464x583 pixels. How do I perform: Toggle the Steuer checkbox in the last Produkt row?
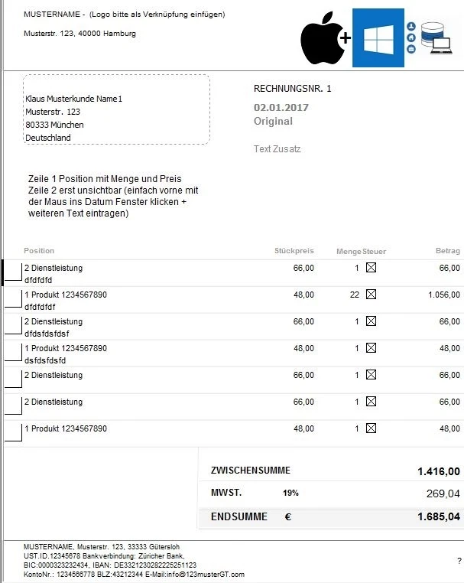coord(371,428)
